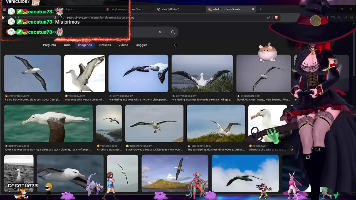Screen dimensions: 356x200
Task: Click the magnifier search icon
Action: pos(173,32)
